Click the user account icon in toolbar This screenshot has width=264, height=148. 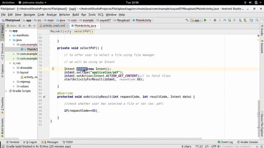point(262,20)
